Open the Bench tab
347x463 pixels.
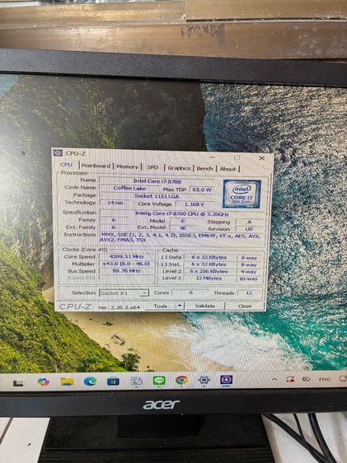[204, 169]
